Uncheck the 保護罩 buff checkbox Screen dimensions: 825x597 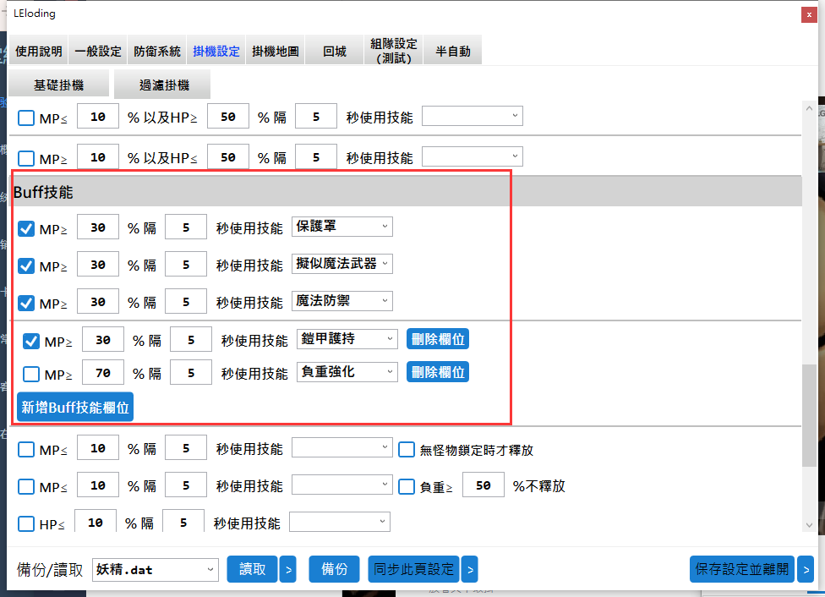click(25, 228)
